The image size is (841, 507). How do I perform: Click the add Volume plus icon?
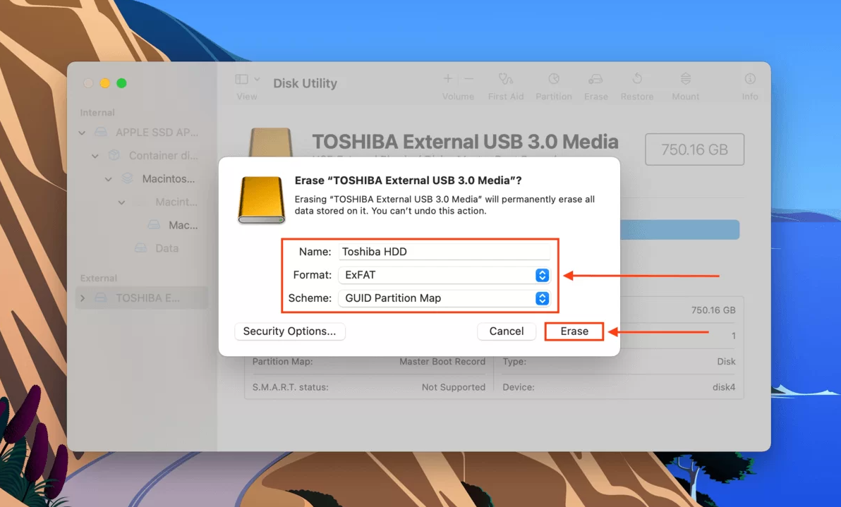pos(447,79)
